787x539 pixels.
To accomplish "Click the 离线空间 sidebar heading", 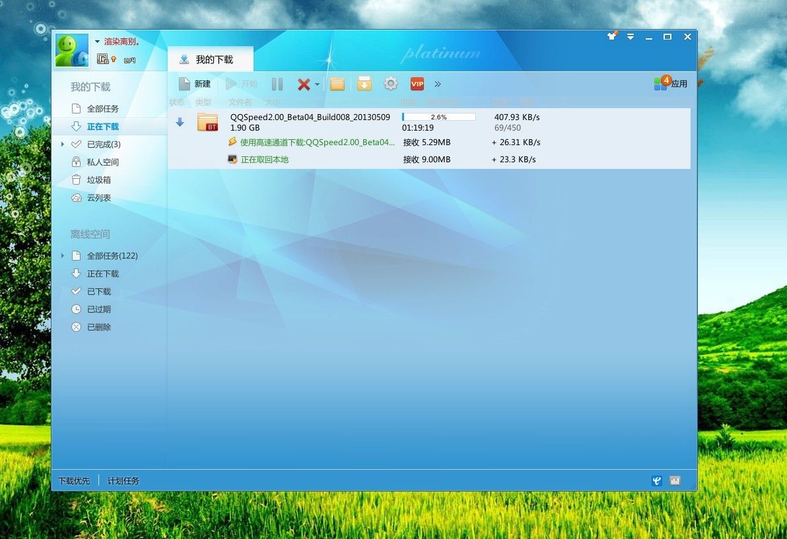I will [90, 234].
